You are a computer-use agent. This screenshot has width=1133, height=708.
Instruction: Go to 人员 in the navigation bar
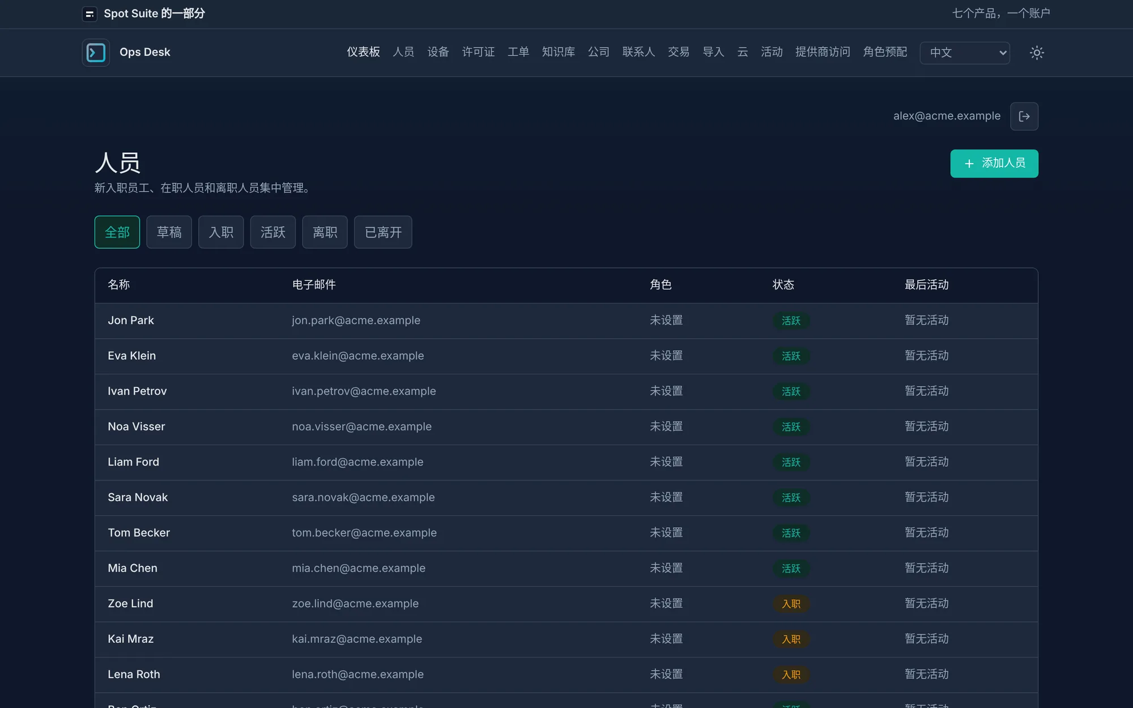tap(403, 52)
